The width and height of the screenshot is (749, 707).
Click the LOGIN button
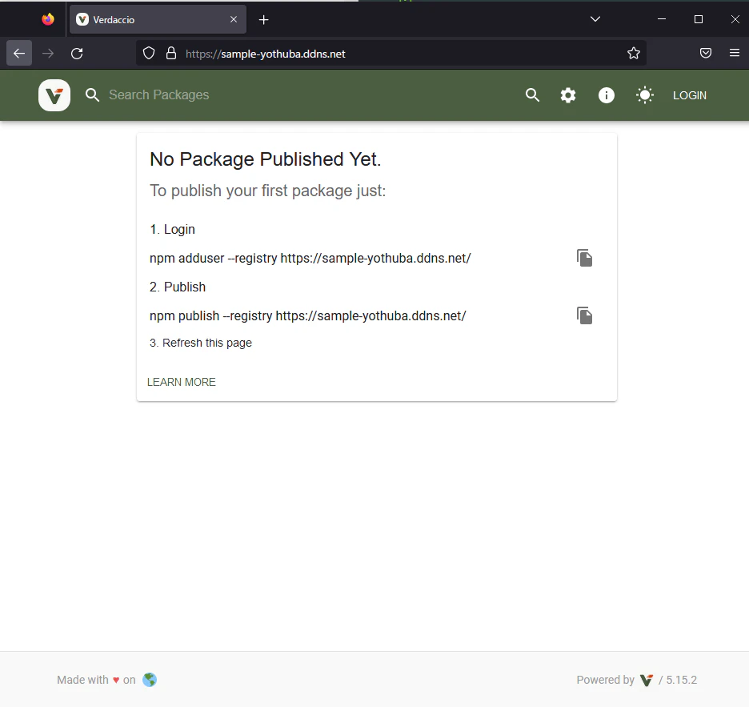(689, 95)
